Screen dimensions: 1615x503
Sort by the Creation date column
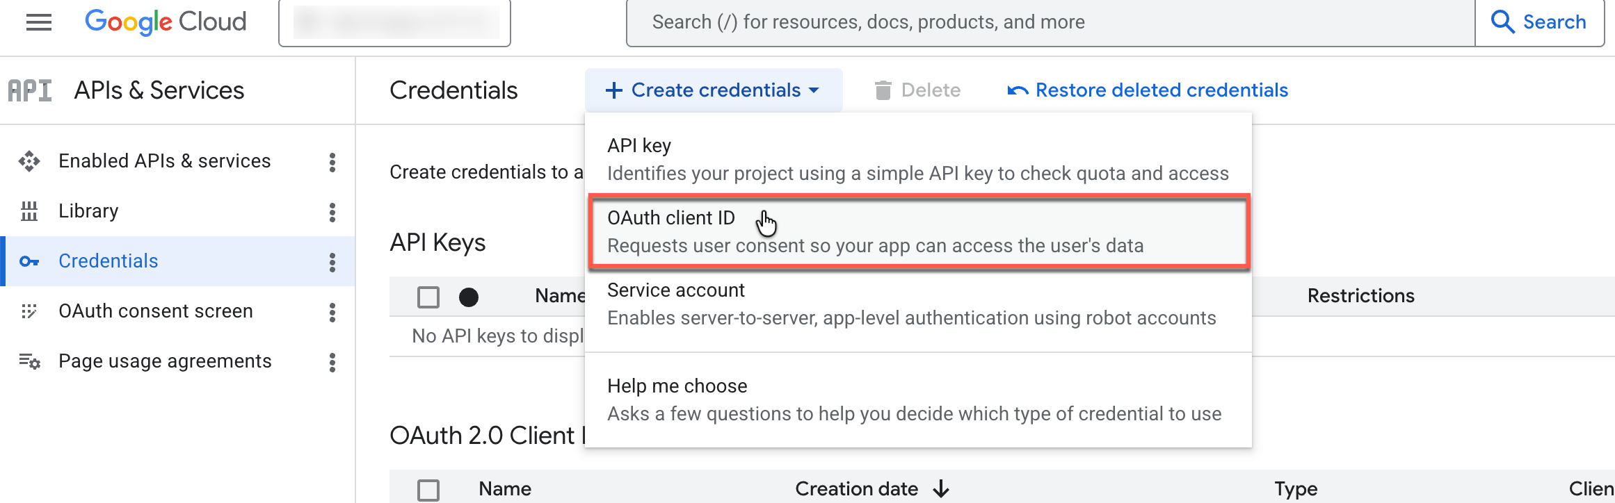pyautogui.click(x=857, y=489)
